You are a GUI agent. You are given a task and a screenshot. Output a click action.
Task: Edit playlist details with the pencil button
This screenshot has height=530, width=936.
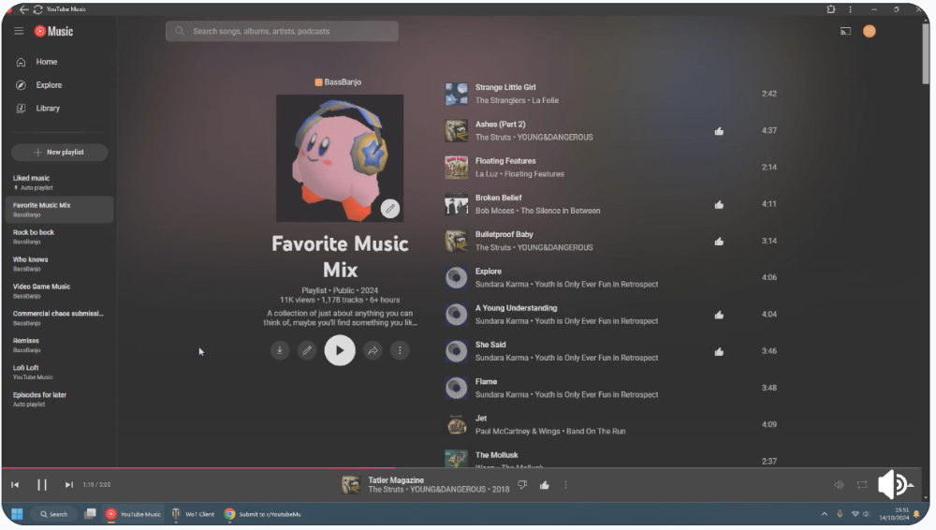pos(307,351)
